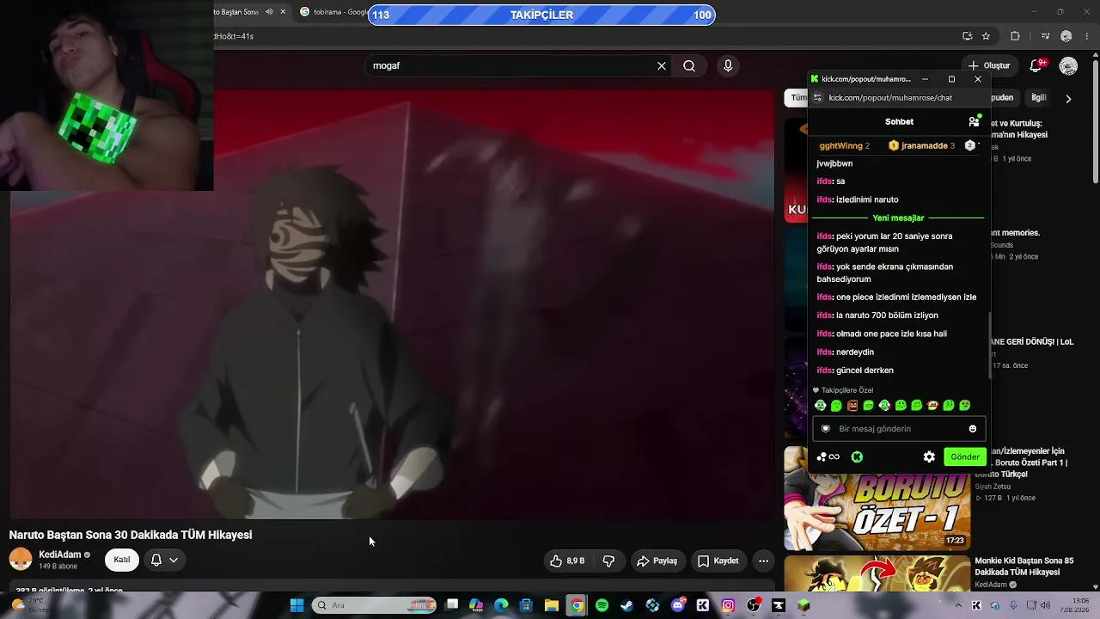Click the chat message 'güncel derrken'

[865, 371]
